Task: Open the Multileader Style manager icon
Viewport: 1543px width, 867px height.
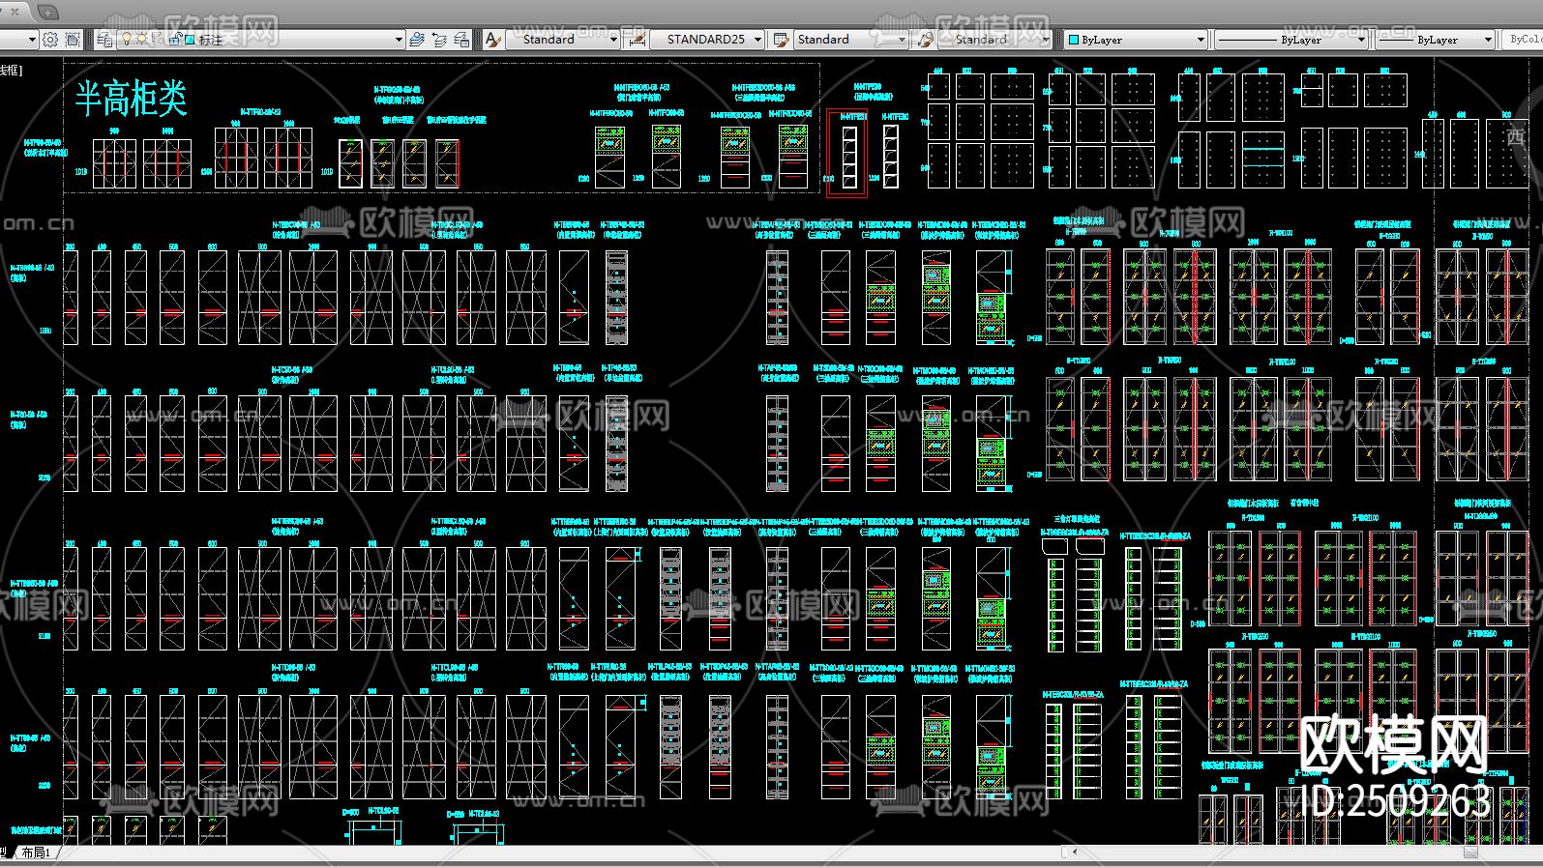Action: point(926,40)
